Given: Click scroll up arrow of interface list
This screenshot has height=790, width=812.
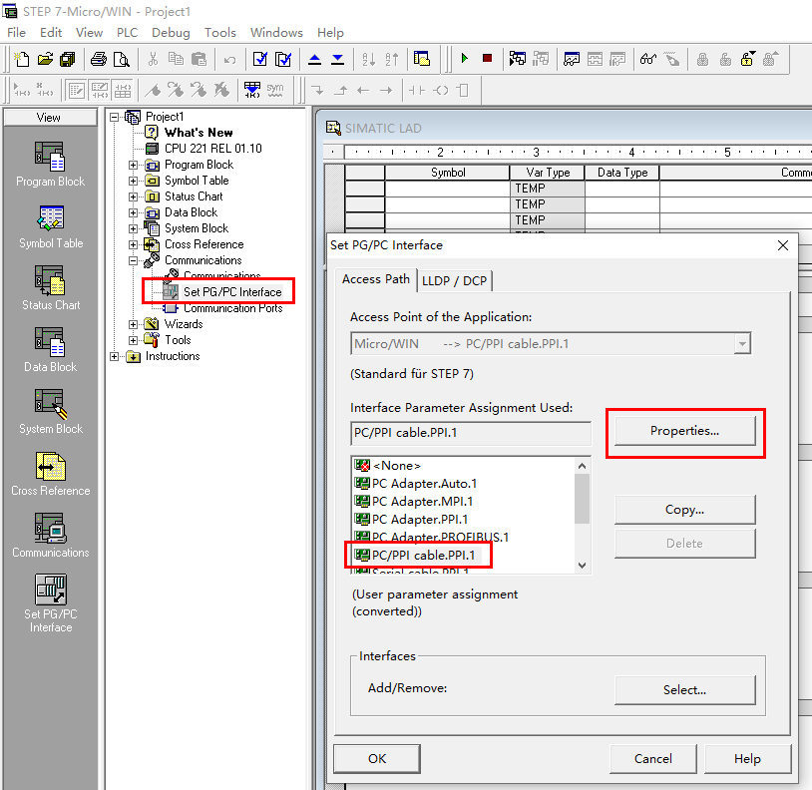Looking at the screenshot, I should click(x=583, y=466).
